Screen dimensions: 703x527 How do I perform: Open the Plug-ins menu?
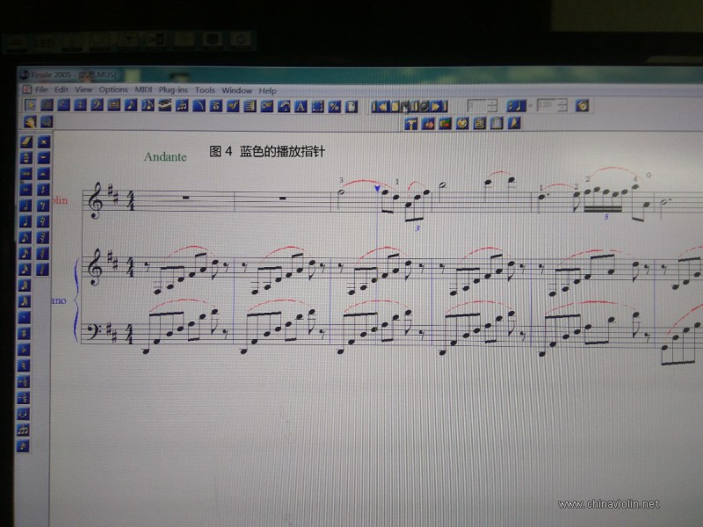click(x=173, y=90)
